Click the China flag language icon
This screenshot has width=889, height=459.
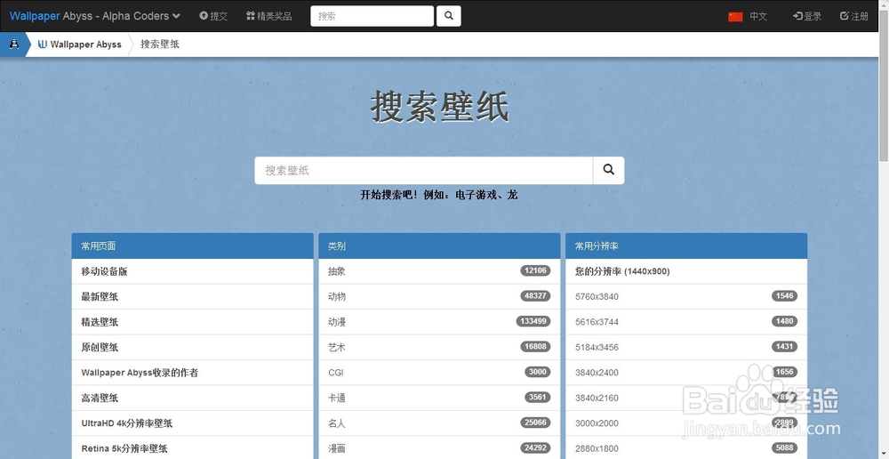(735, 16)
